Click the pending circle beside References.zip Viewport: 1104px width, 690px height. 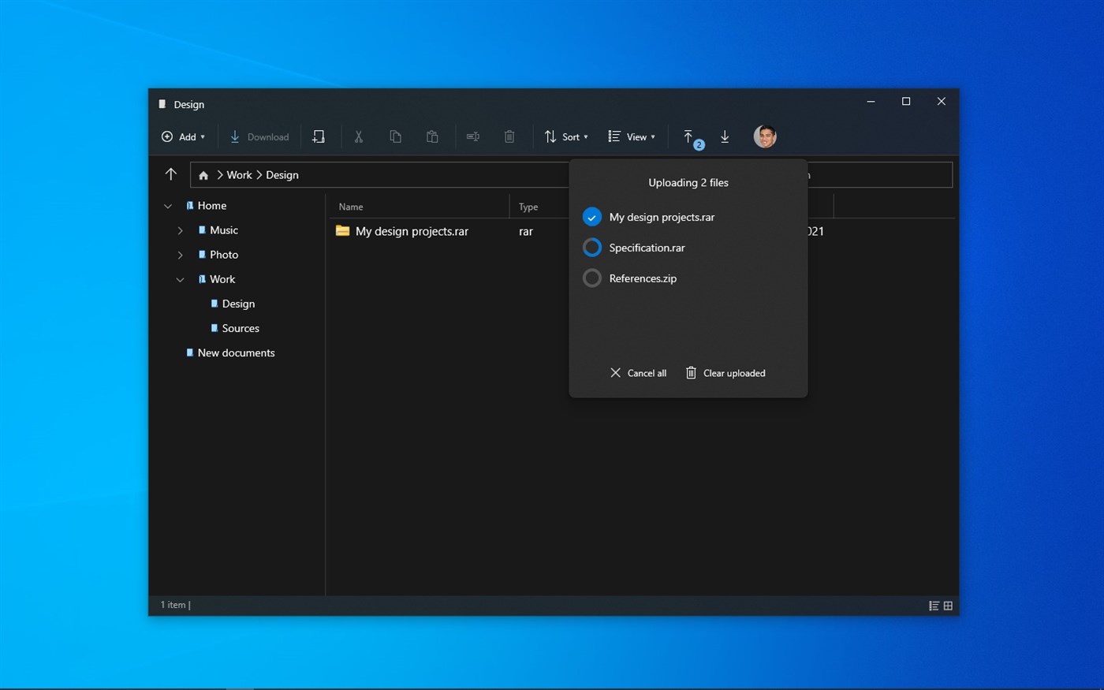click(x=592, y=278)
